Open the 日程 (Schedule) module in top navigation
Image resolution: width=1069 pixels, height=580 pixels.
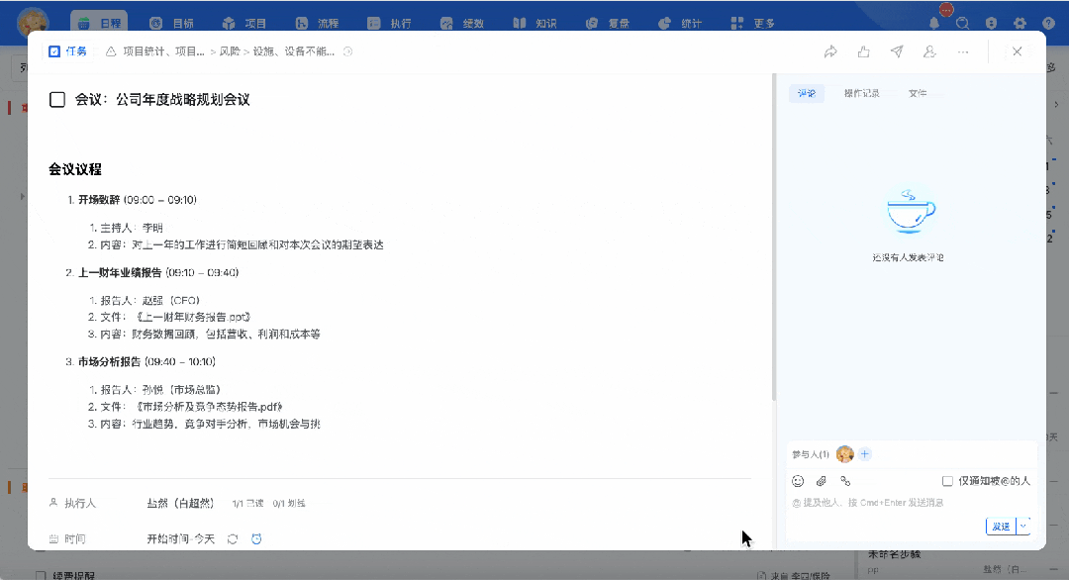point(98,21)
